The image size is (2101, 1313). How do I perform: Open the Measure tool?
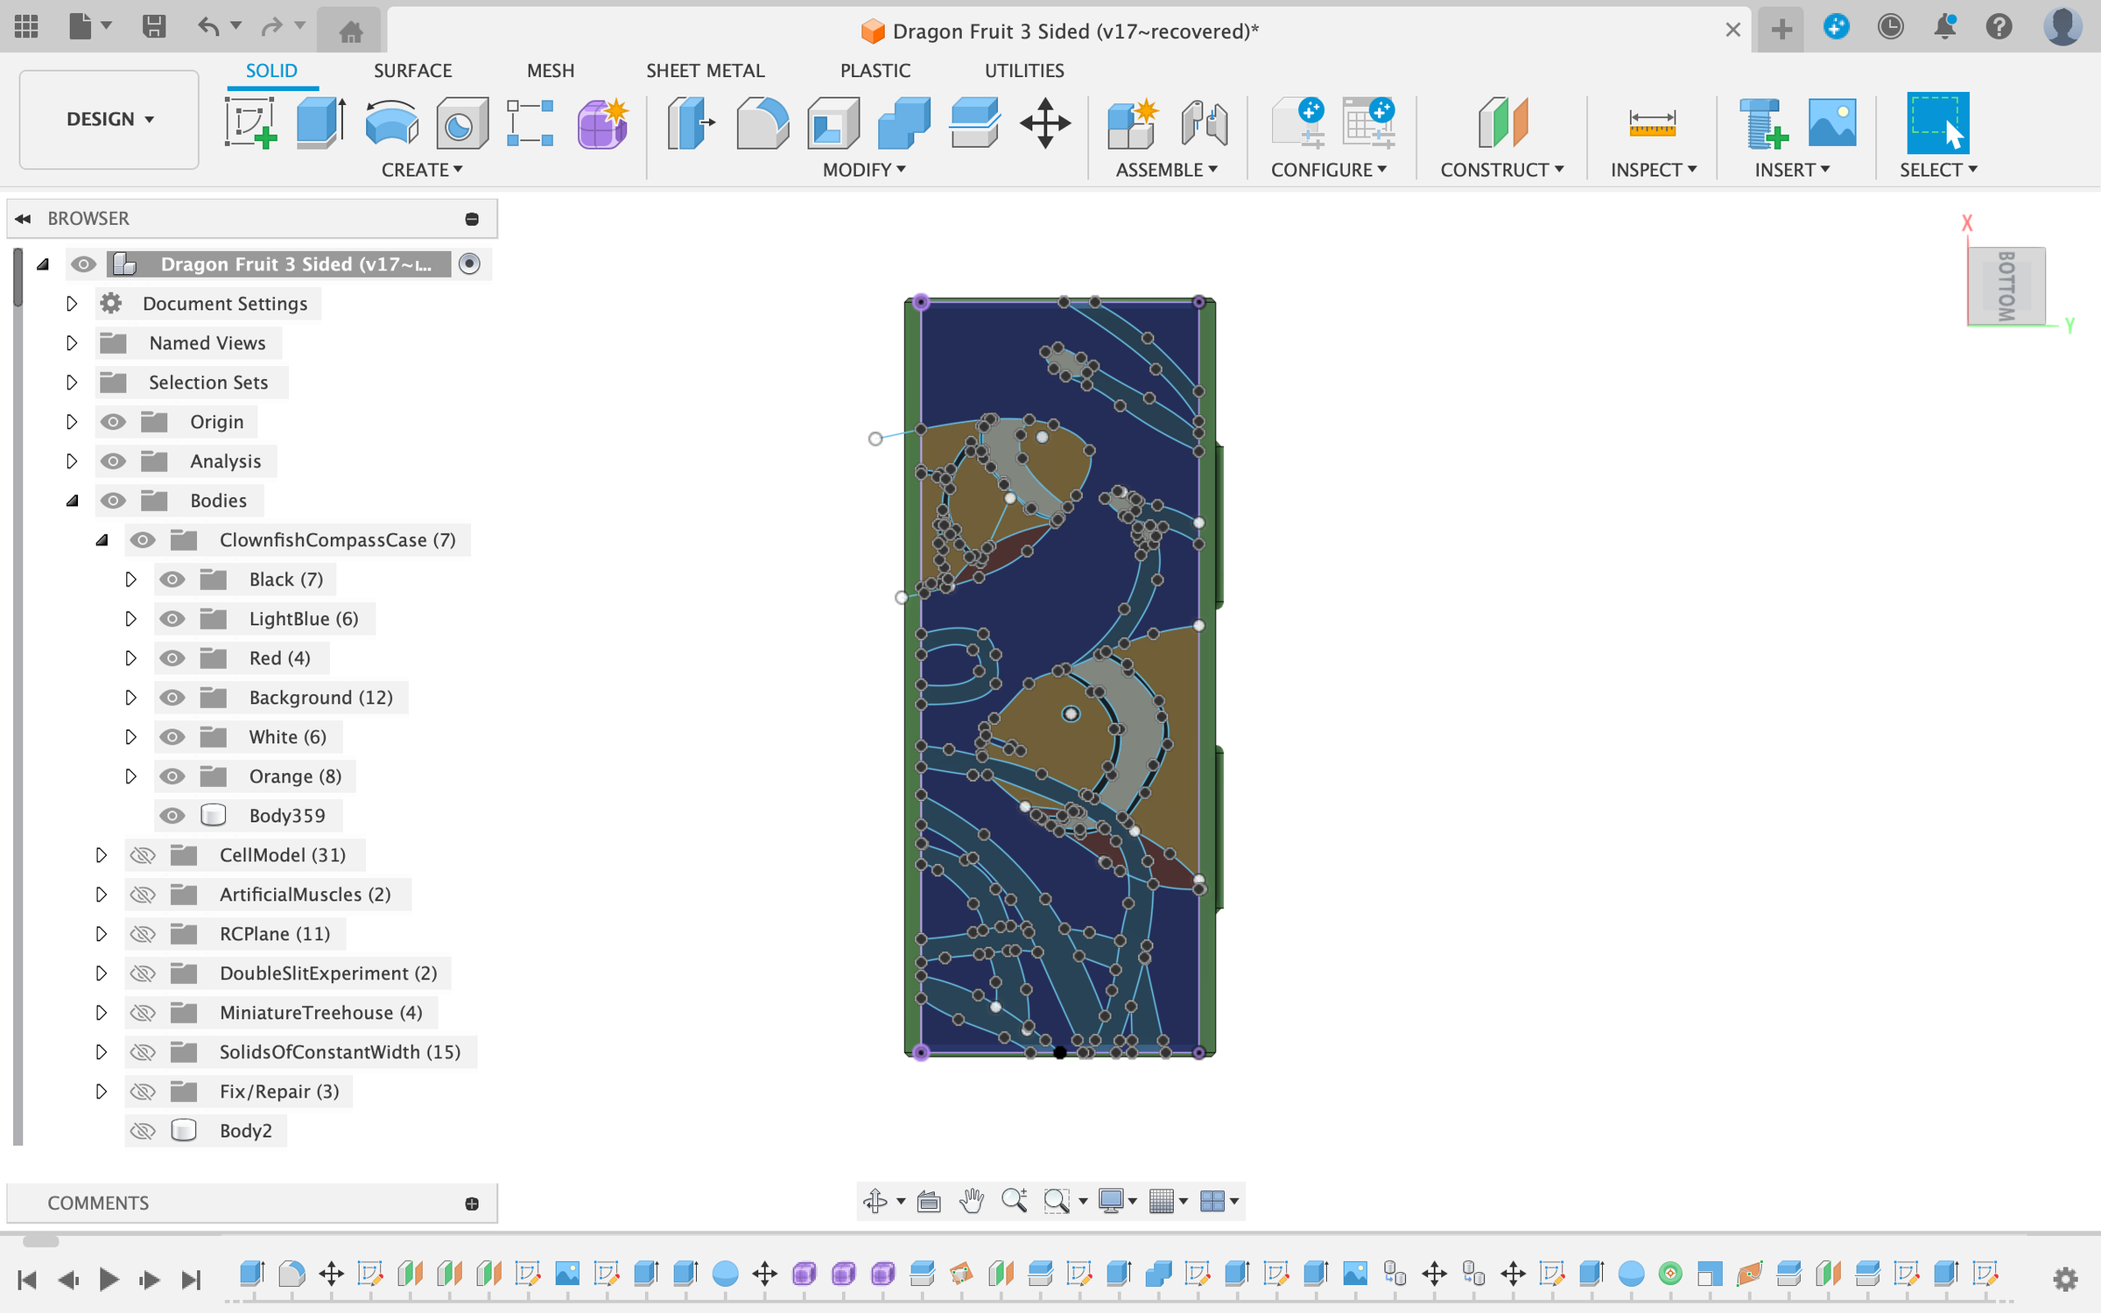coord(1651,123)
